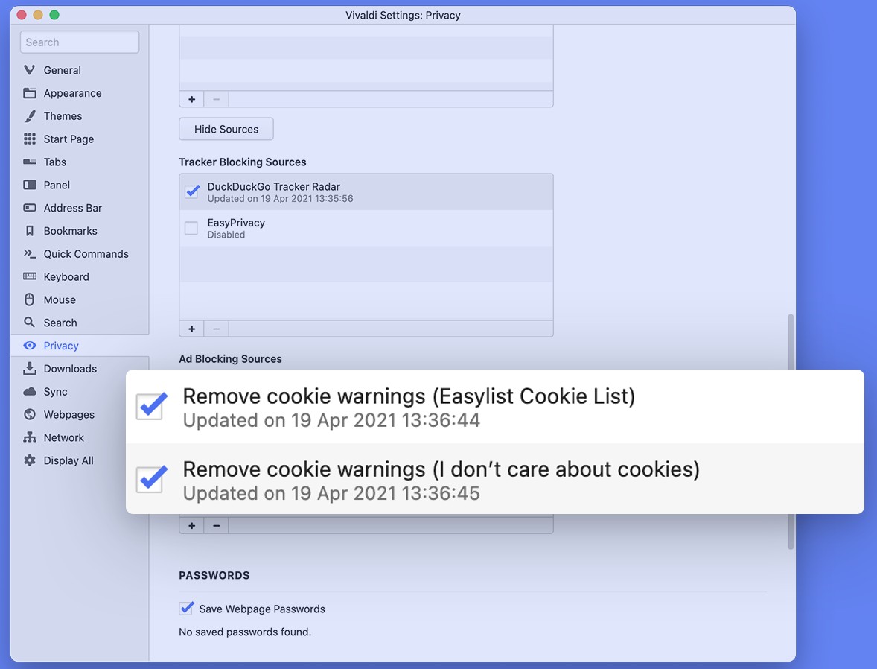Open Appearance settings via its window icon

pyautogui.click(x=30, y=93)
